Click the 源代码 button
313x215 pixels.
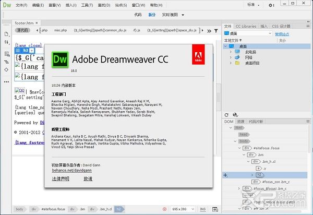22,30
